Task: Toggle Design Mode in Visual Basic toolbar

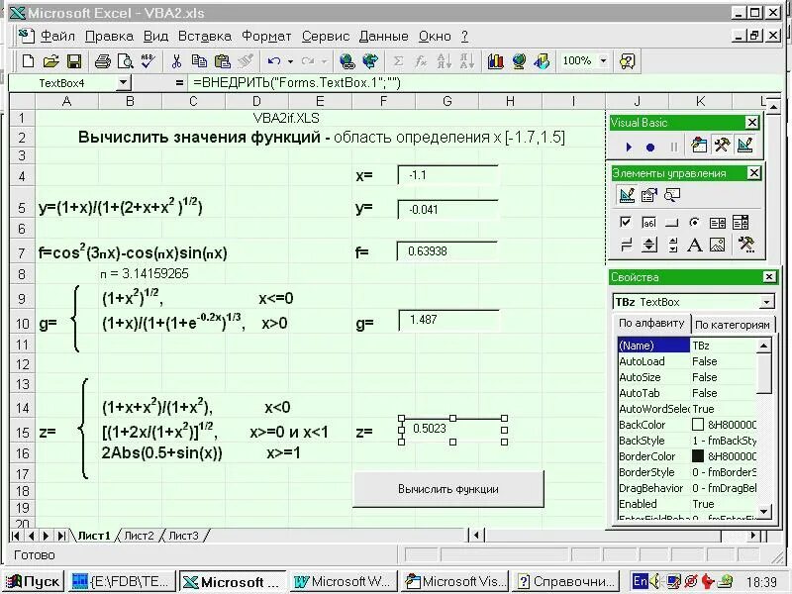Action: [x=745, y=146]
